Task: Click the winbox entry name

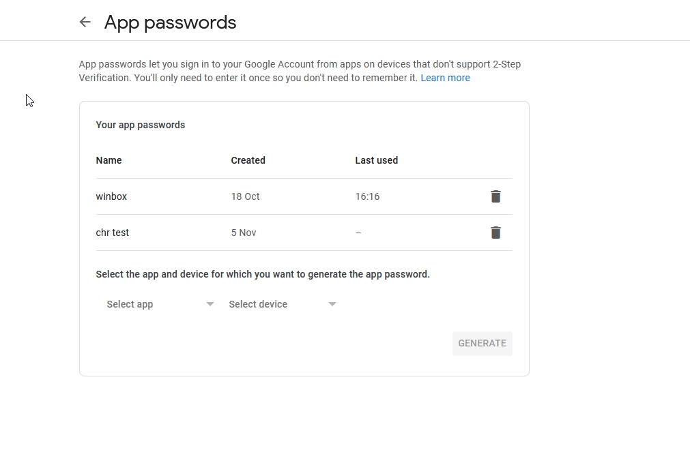Action: pyautogui.click(x=111, y=196)
